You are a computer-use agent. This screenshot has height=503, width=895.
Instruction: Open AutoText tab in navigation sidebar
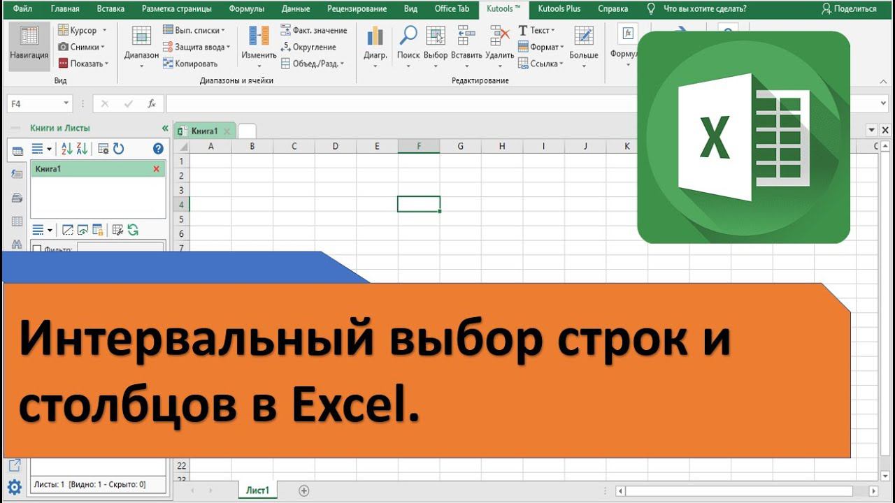(17, 174)
